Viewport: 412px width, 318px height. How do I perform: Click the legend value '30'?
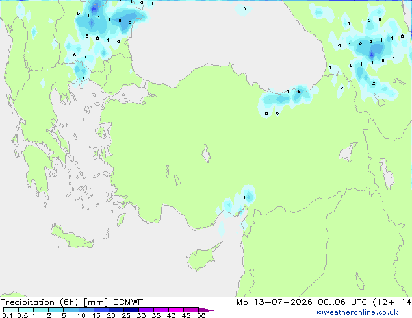141,315
